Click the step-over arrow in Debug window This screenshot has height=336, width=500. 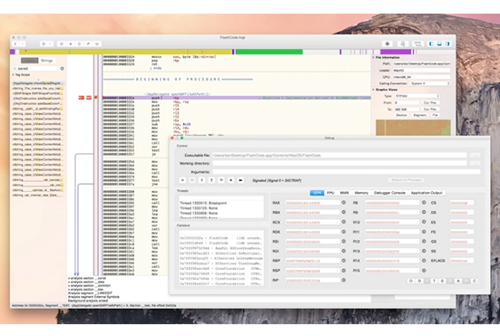[201, 180]
